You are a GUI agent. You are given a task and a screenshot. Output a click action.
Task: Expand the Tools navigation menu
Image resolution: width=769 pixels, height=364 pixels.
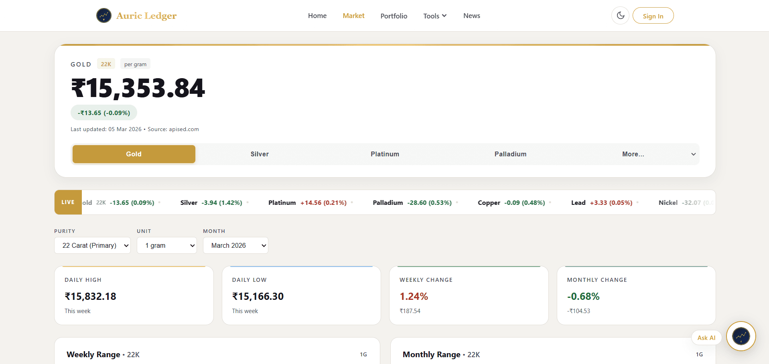pos(434,16)
